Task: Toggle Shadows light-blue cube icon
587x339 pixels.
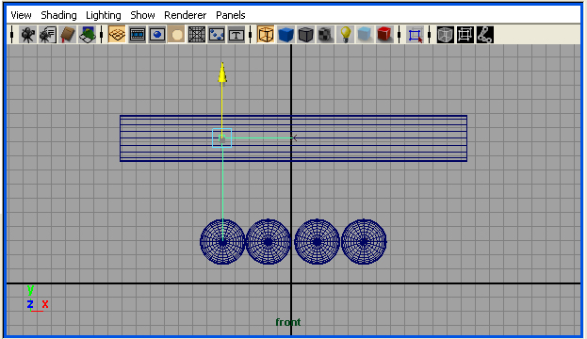Action: tap(365, 35)
